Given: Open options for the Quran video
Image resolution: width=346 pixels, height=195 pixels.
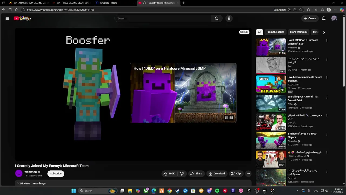Looking at the screenshot, I should [327, 171].
